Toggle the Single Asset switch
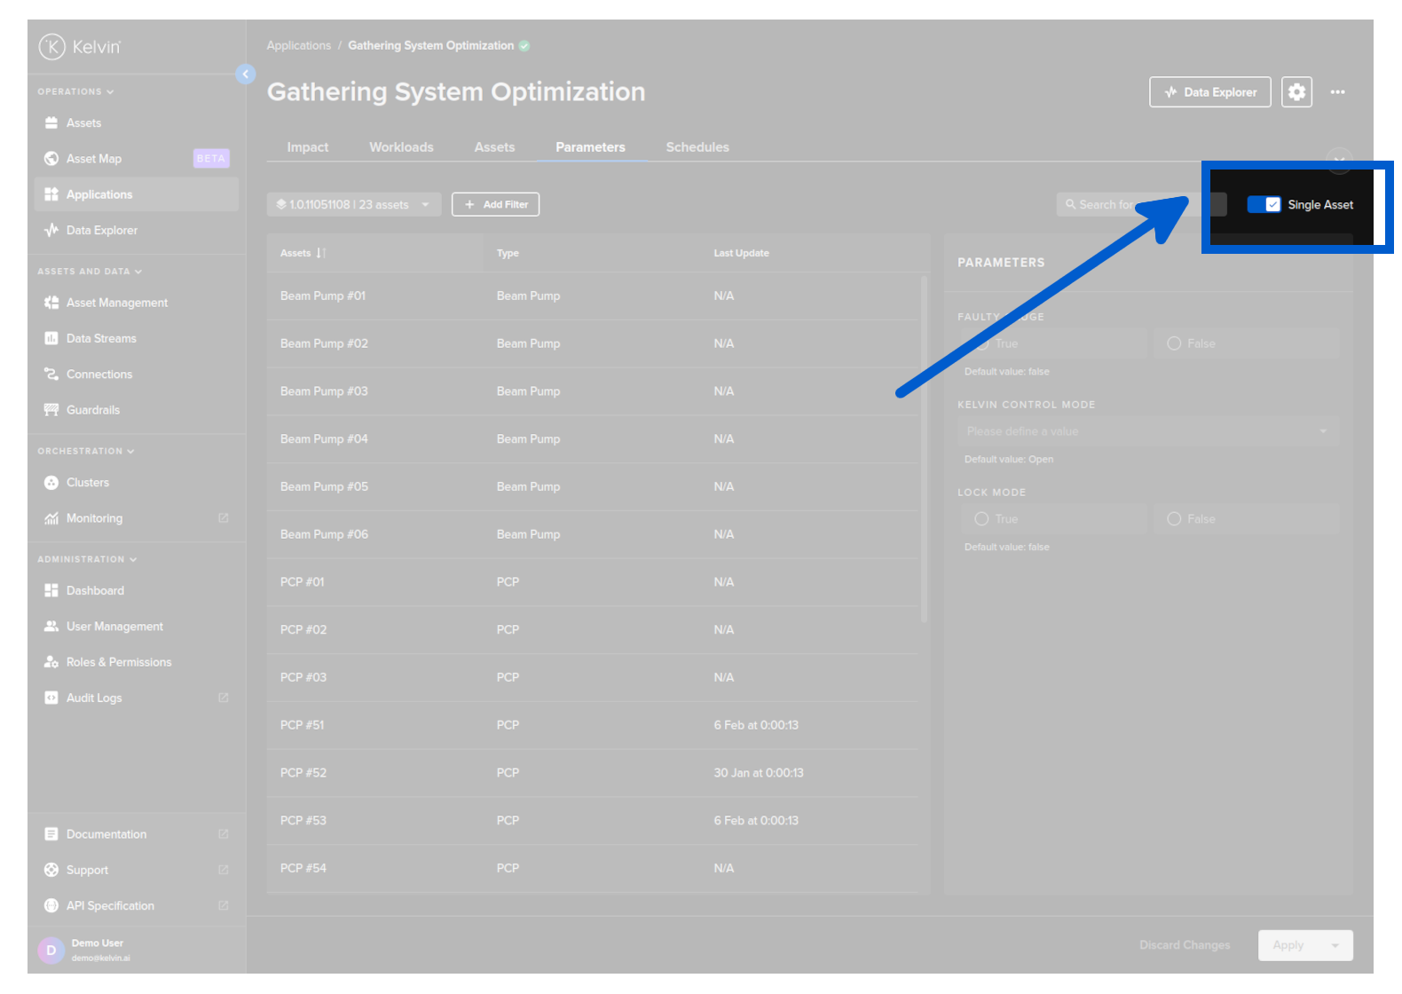 pyautogui.click(x=1264, y=205)
